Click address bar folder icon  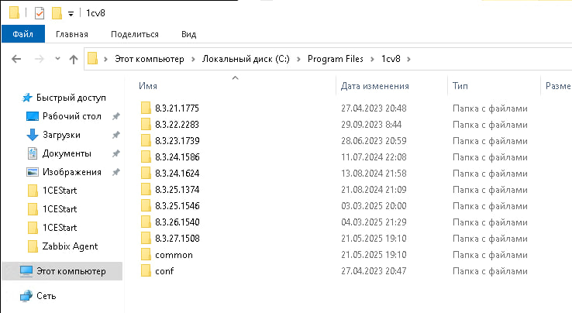tap(93, 58)
